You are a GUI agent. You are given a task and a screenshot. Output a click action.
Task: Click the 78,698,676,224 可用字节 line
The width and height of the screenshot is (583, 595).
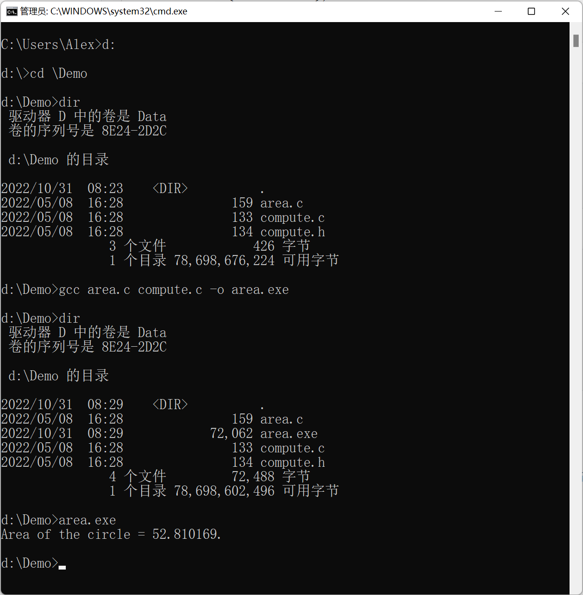pyautogui.click(x=224, y=261)
